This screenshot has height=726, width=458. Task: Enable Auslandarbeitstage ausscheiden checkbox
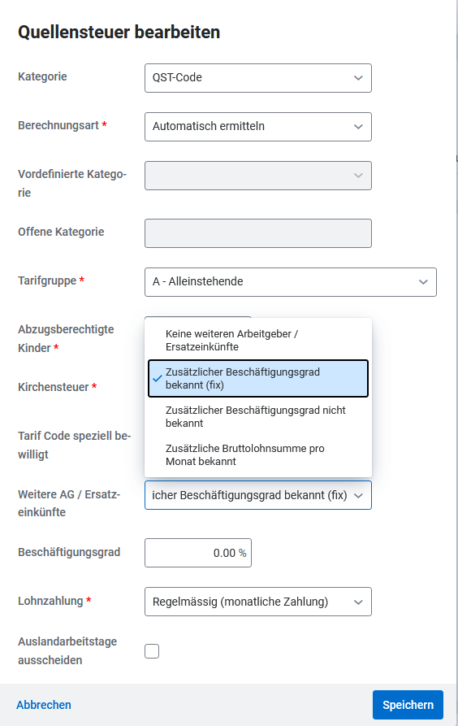[x=152, y=651]
